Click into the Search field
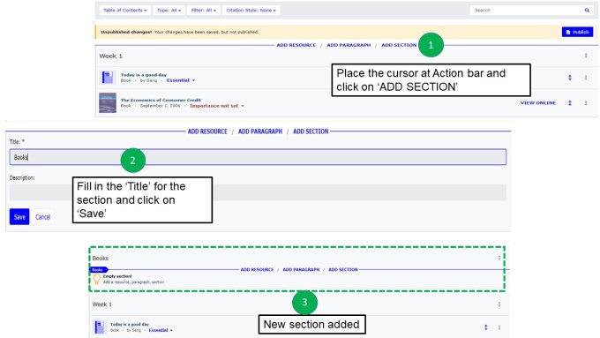Viewport: 600px width, 338px height. pyautogui.click(x=525, y=11)
